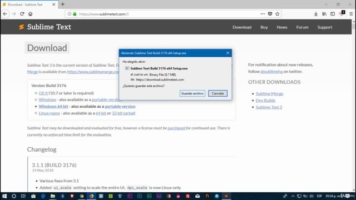This screenshot has width=356, height=200.
Task: Reload the current page
Action: click(x=22, y=14)
